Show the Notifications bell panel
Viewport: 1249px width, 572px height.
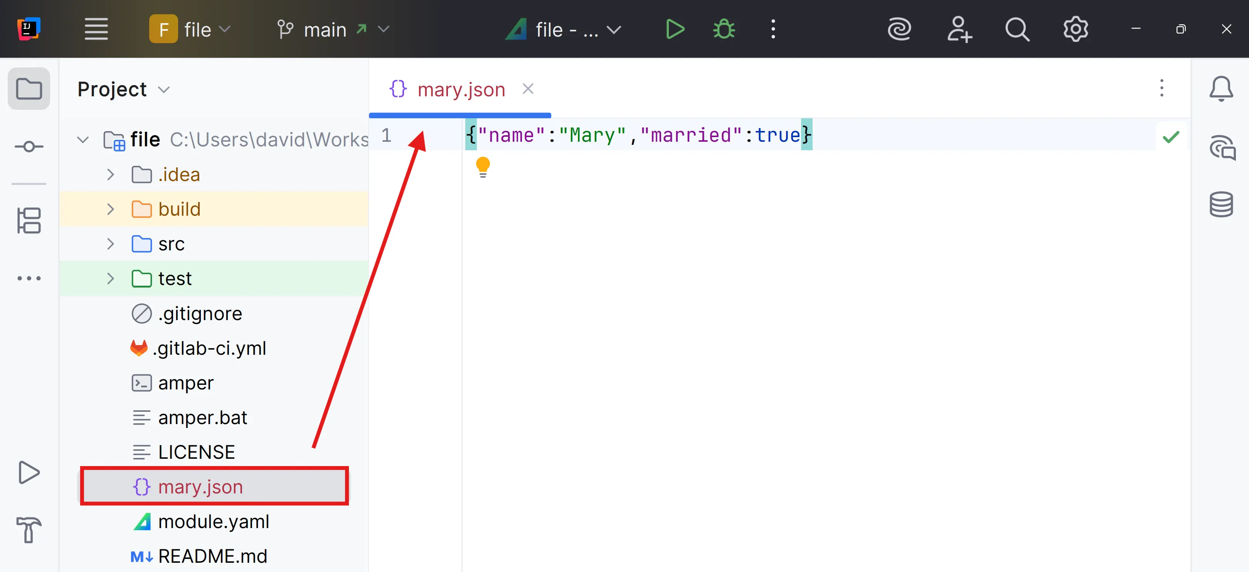pos(1220,89)
